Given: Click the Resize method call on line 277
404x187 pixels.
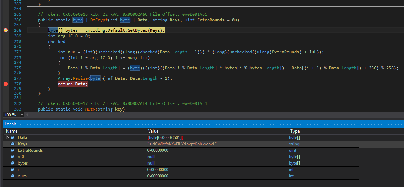Looking at the screenshot, I should click(80, 78).
